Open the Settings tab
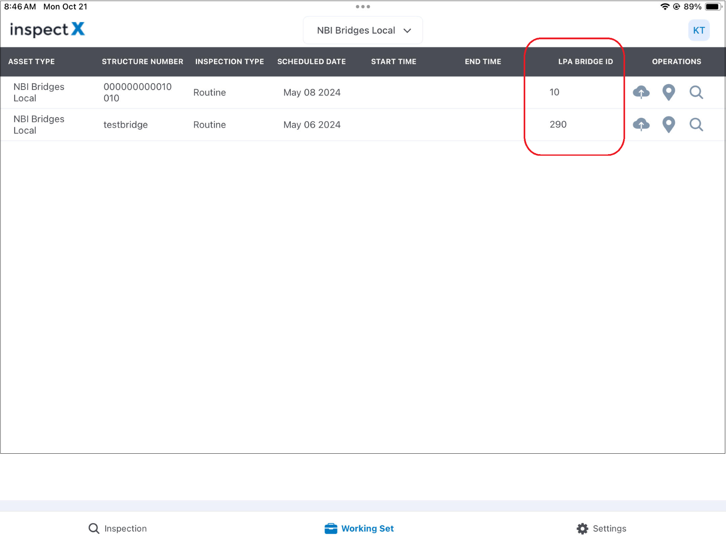 click(x=601, y=528)
